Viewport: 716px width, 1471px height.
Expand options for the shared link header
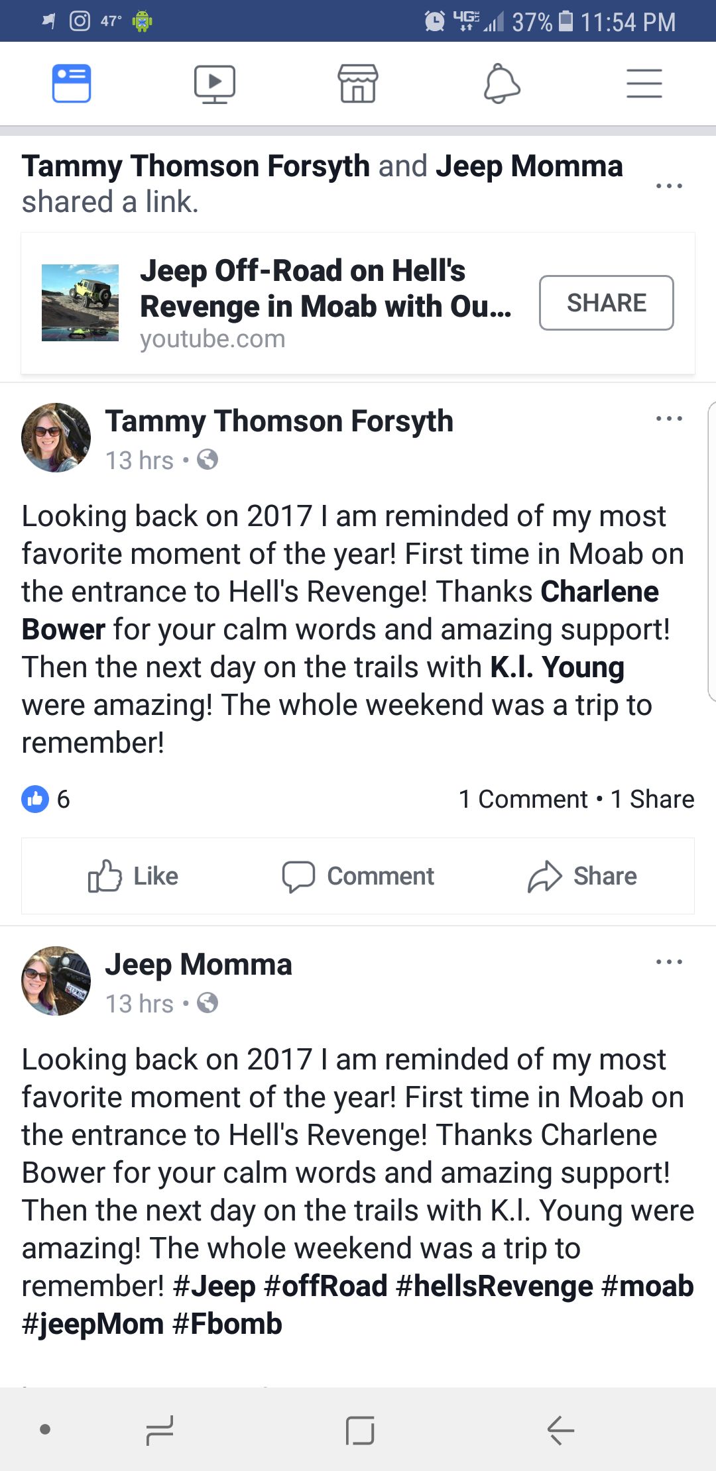[x=668, y=186]
